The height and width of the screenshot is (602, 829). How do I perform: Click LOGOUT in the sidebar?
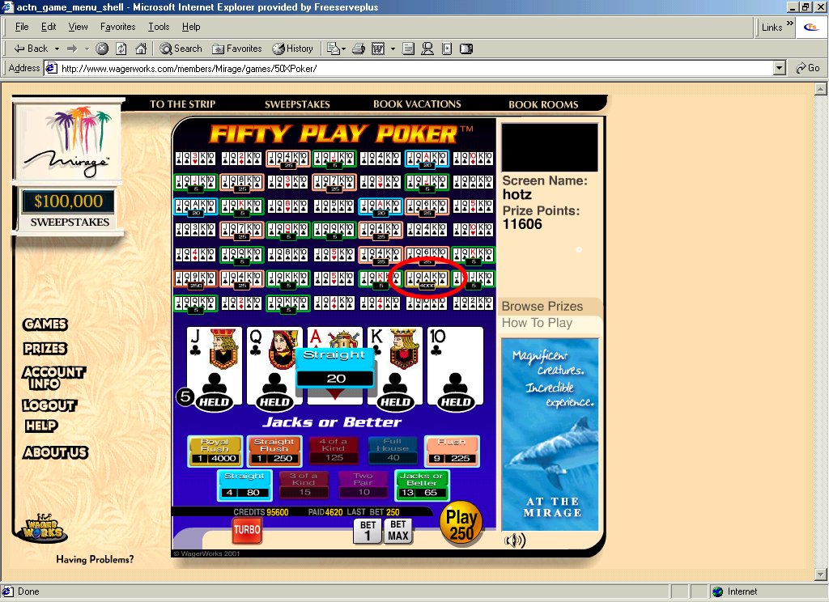[49, 405]
